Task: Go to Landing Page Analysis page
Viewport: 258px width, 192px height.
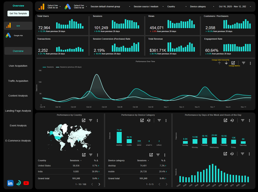Action: (x=18, y=111)
